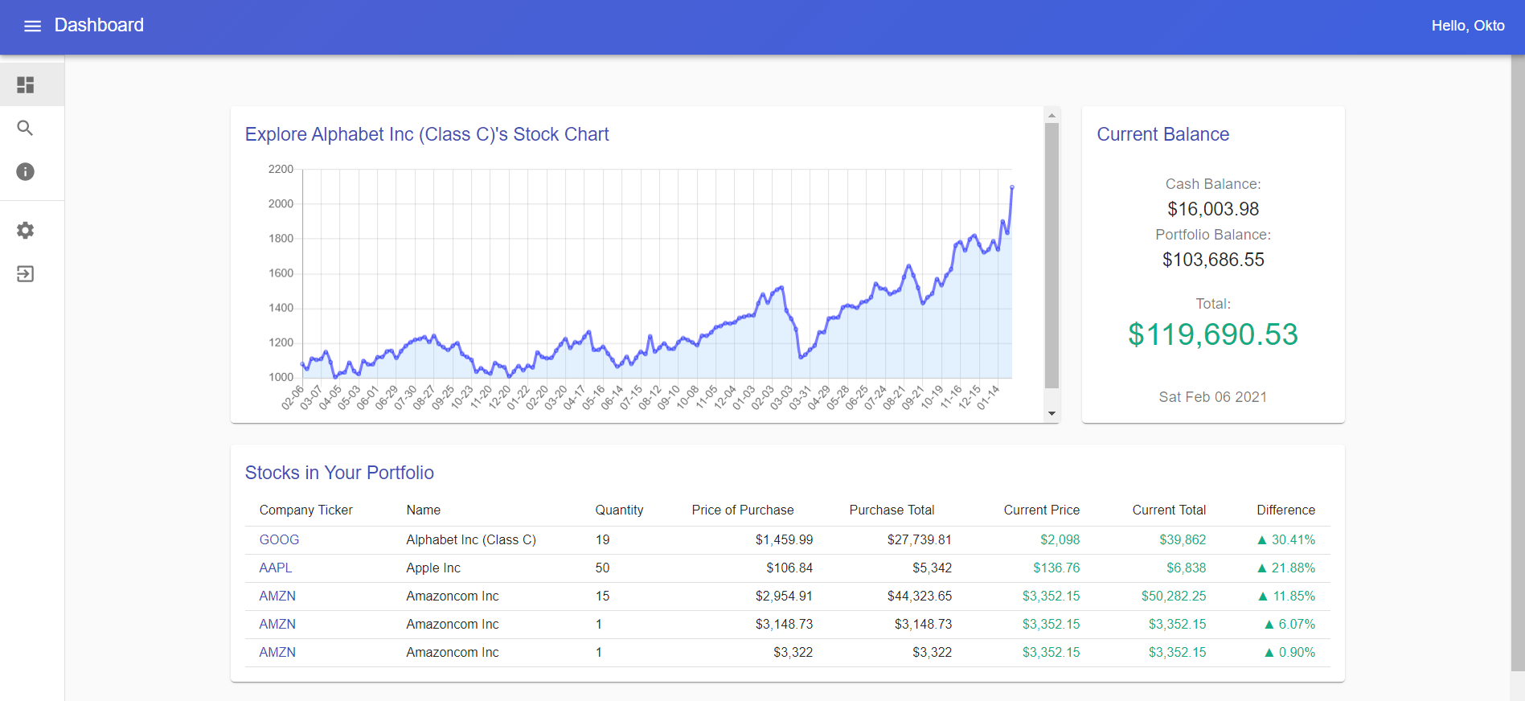Image resolution: width=1525 pixels, height=701 pixels.
Task: Open the AMZN link with quantity 15
Action: (x=277, y=596)
